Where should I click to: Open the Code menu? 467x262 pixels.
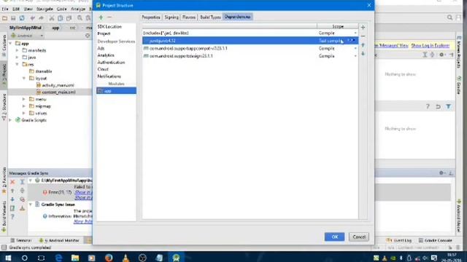(61, 9)
